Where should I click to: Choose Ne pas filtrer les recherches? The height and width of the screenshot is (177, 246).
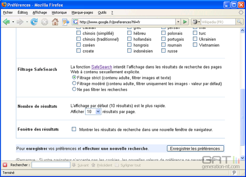74,89
